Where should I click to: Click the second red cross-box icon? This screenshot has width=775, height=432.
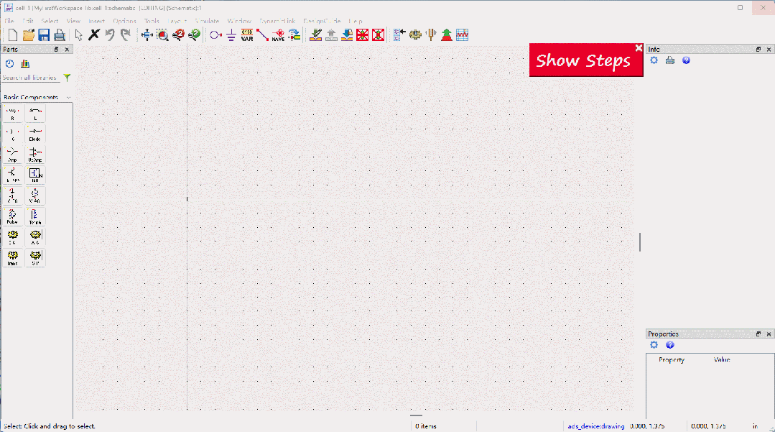click(x=378, y=35)
